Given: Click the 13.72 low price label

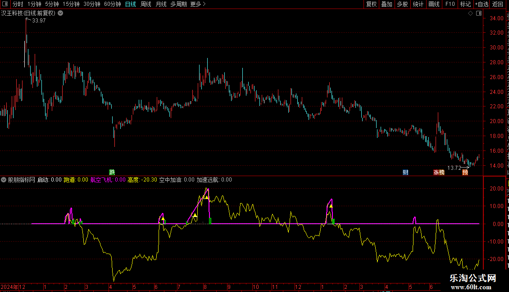Looking at the screenshot, I should (454, 168).
